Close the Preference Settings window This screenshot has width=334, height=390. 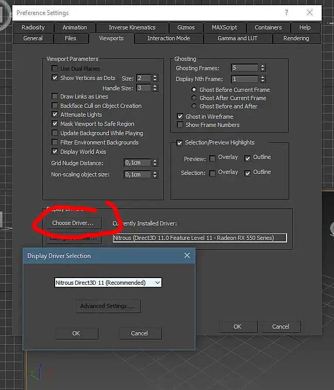tap(310, 12)
